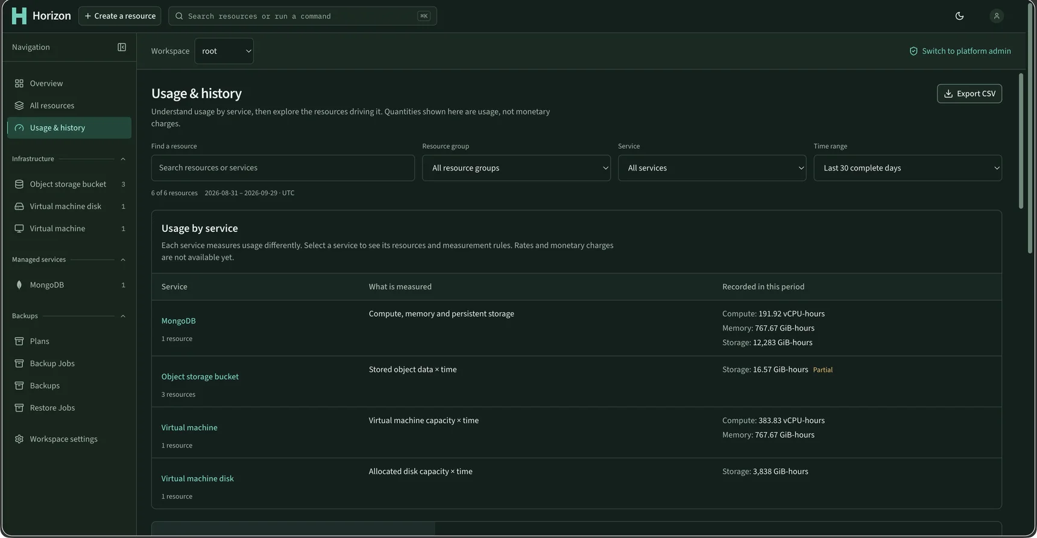
Task: Open the Workspace root dropdown
Action: click(x=224, y=51)
